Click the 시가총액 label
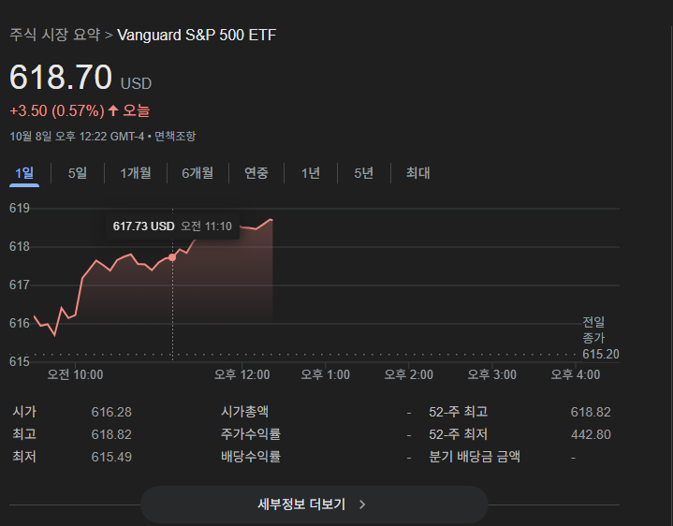Viewport: 673px width, 526px height. coord(244,412)
